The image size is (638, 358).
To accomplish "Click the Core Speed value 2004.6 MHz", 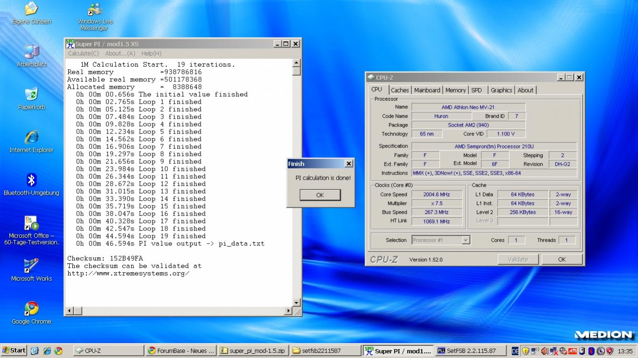I will coord(437,195).
